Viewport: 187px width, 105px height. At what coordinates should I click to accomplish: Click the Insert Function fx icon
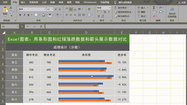(41, 27)
